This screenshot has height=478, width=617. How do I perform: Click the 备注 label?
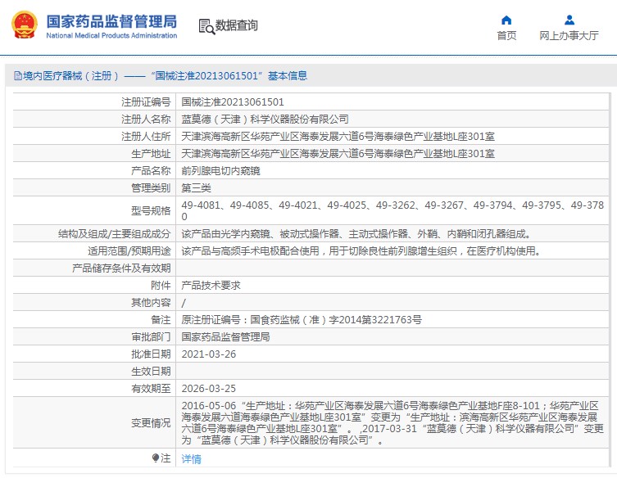coord(161,319)
